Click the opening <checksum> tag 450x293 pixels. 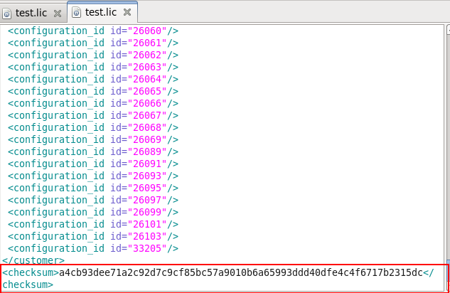coord(30,272)
